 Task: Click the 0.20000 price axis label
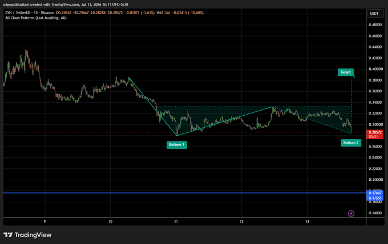click(x=375, y=180)
